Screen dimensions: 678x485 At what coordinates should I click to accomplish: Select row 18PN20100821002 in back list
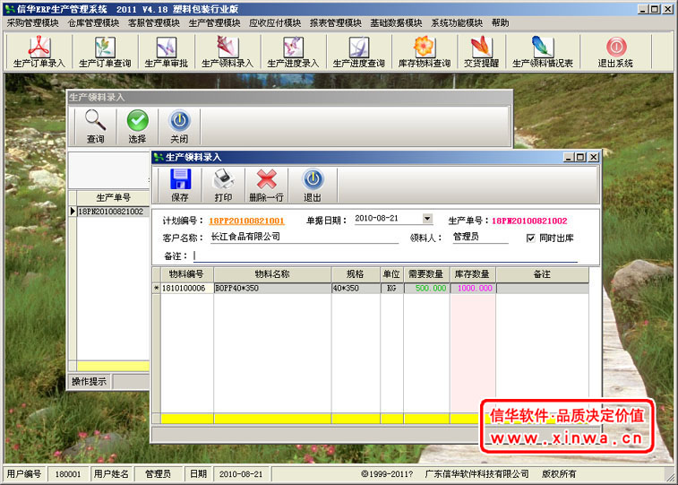(111, 212)
